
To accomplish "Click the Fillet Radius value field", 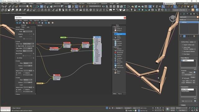I will [27, 49].
